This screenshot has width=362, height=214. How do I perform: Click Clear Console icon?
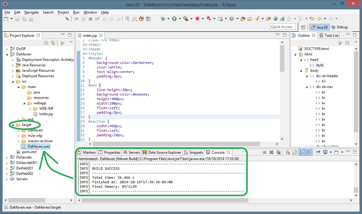tap(287, 153)
